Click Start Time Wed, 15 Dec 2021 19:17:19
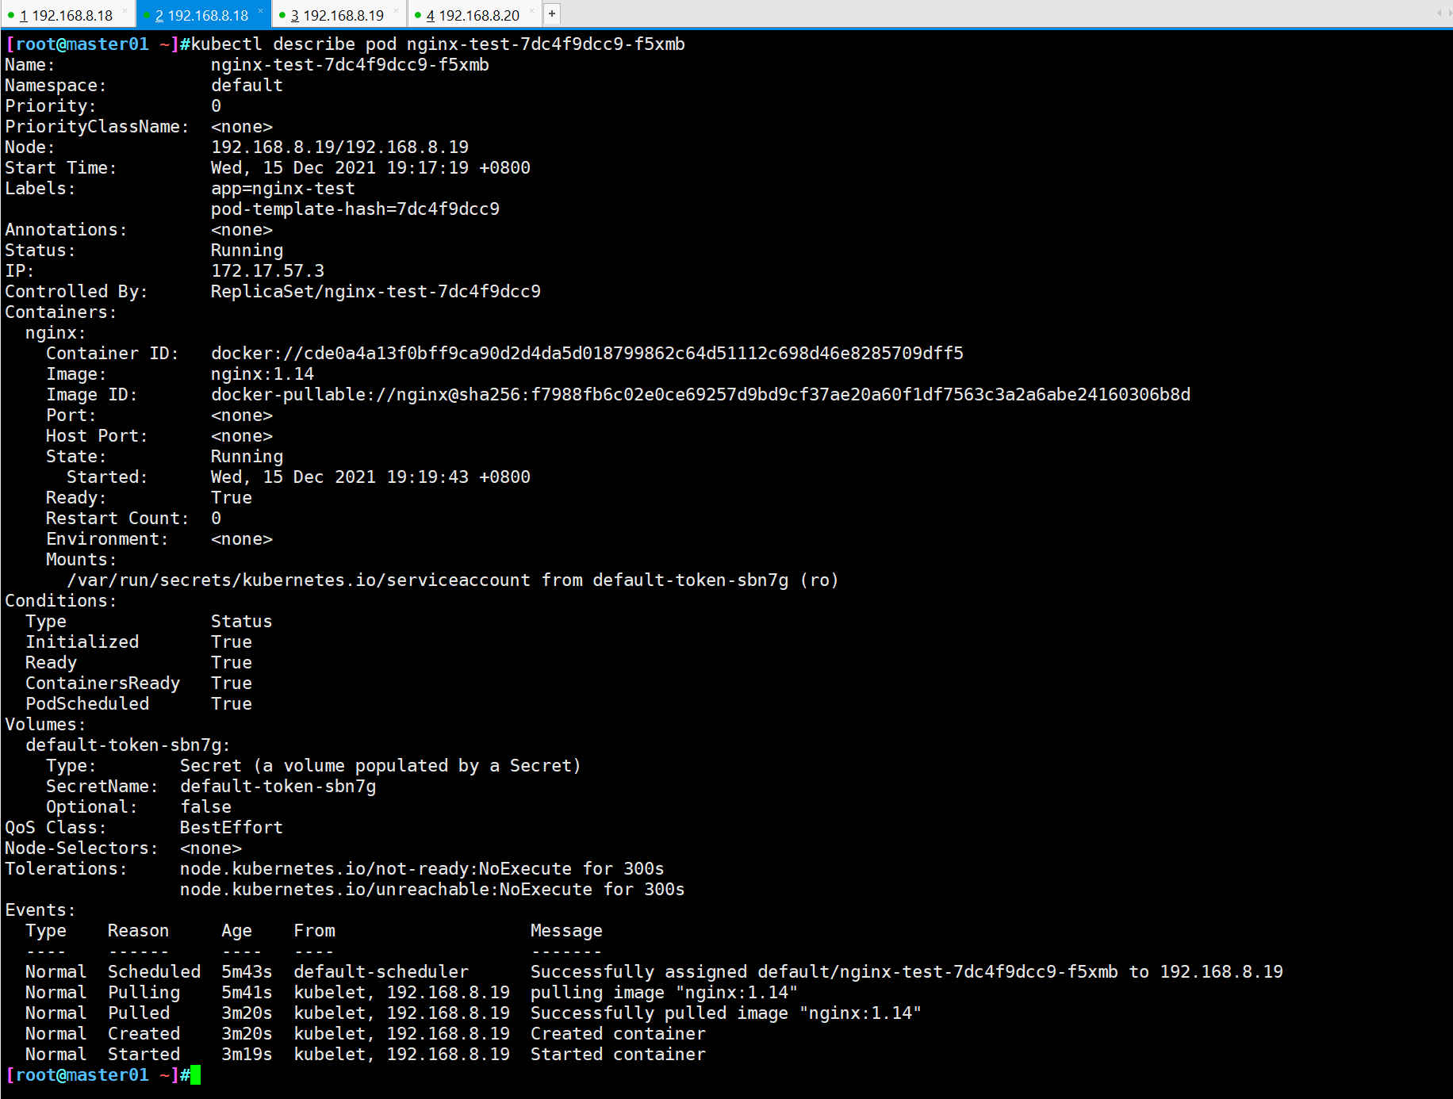This screenshot has height=1099, width=1453. [370, 168]
